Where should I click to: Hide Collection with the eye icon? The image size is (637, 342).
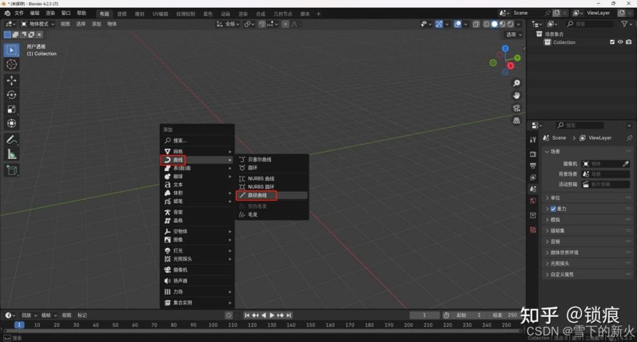[x=620, y=42]
